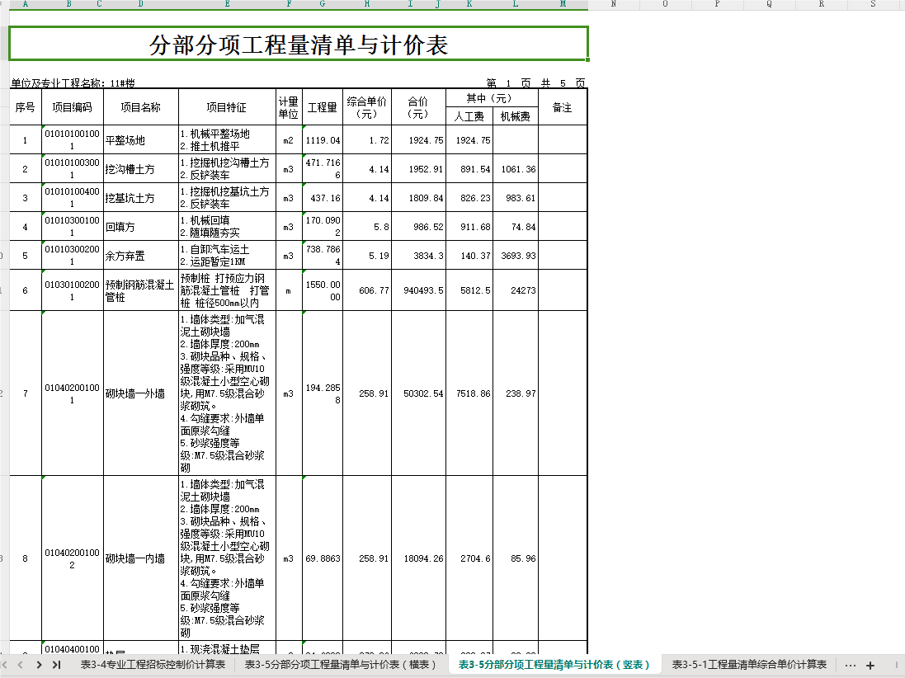905x678 pixels.
Task: Select column P header
Action: click(718, 4)
